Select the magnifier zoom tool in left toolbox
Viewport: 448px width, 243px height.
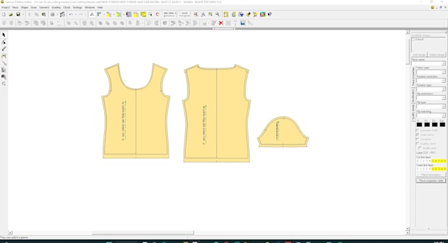[x=4, y=77]
